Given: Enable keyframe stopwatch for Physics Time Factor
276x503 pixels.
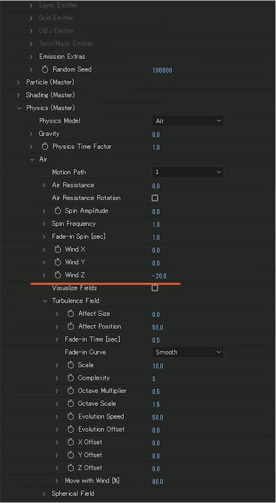Looking at the screenshot, I should click(x=45, y=147).
